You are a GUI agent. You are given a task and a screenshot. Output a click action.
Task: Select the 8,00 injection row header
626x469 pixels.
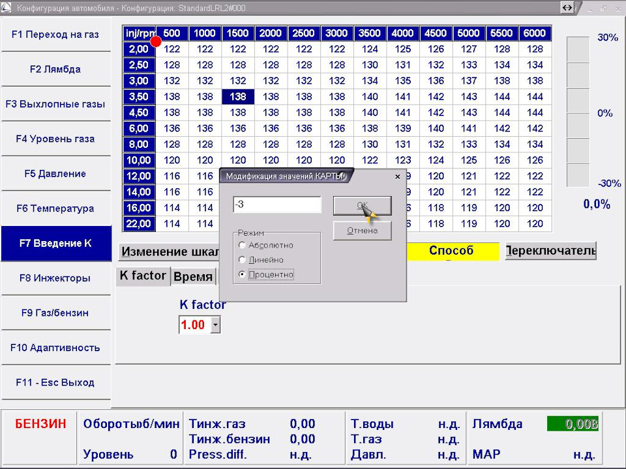[x=139, y=145]
